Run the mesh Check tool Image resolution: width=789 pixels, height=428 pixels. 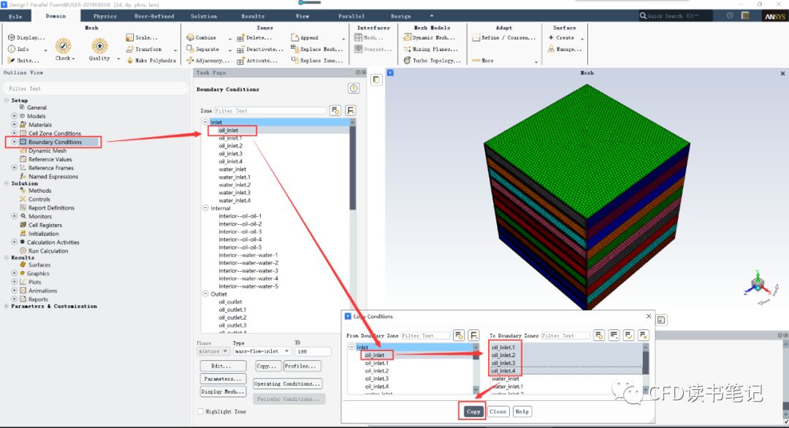(x=64, y=49)
